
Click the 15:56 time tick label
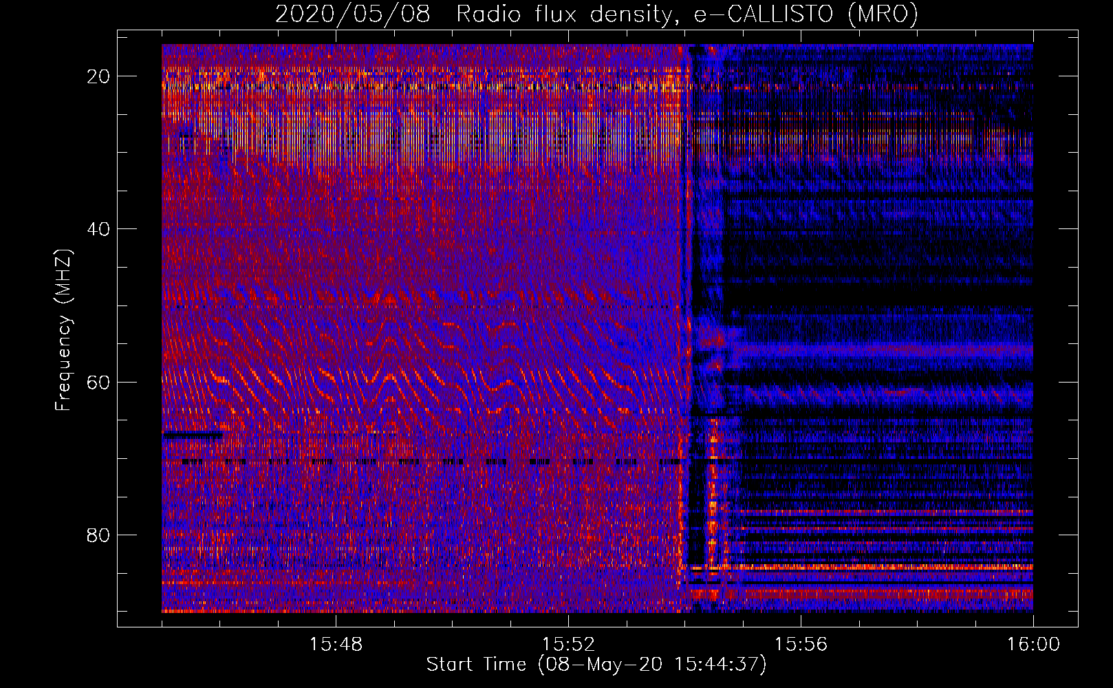coord(801,645)
